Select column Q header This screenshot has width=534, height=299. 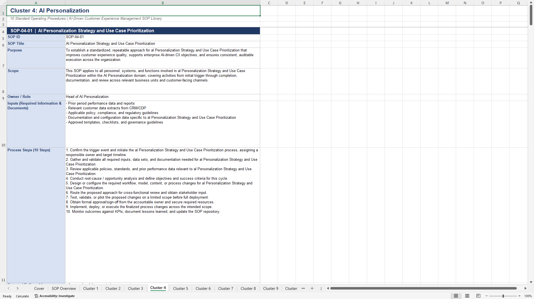518,3
